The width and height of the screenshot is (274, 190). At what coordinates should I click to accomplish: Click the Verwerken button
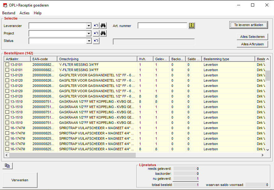(20, 180)
